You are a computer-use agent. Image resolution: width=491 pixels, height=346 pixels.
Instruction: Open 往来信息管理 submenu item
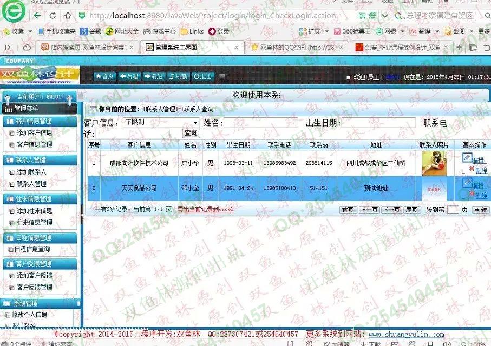(x=35, y=222)
